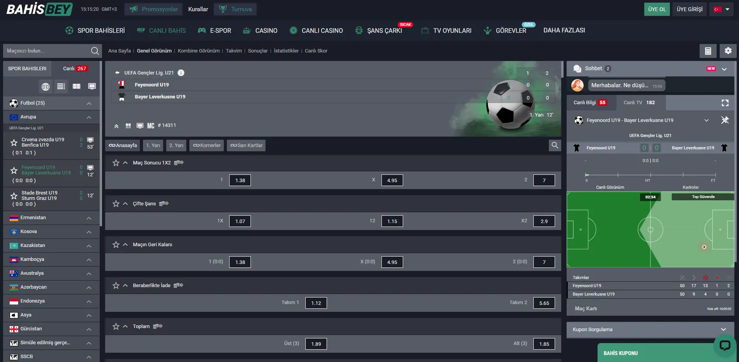Select the scoreboard view icon in sidebar

point(77,86)
